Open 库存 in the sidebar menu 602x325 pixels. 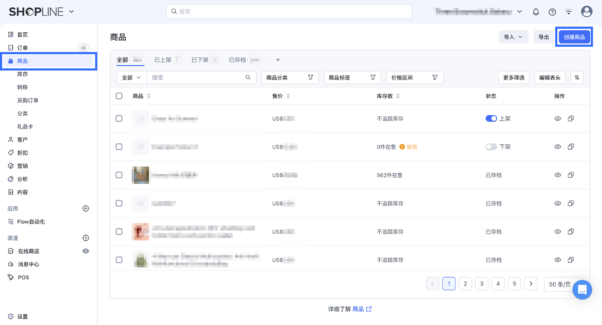click(x=23, y=74)
